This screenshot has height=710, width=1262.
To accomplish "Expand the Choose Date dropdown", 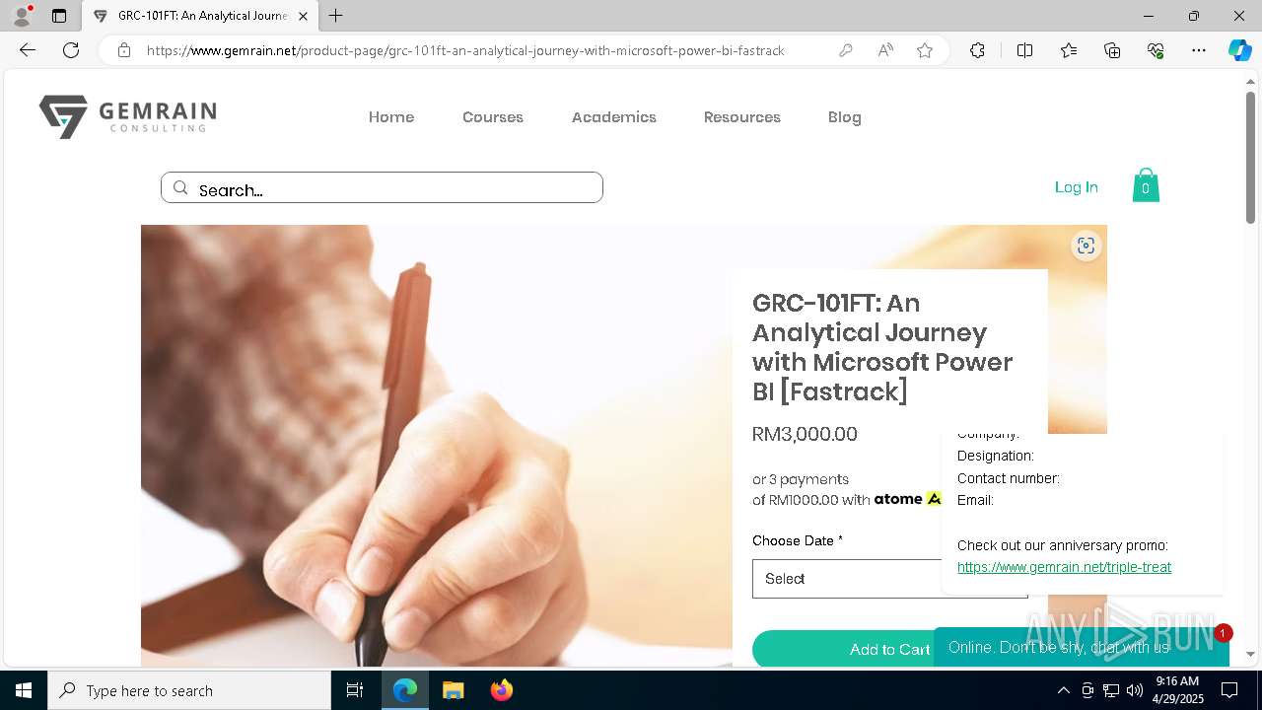I will point(889,579).
